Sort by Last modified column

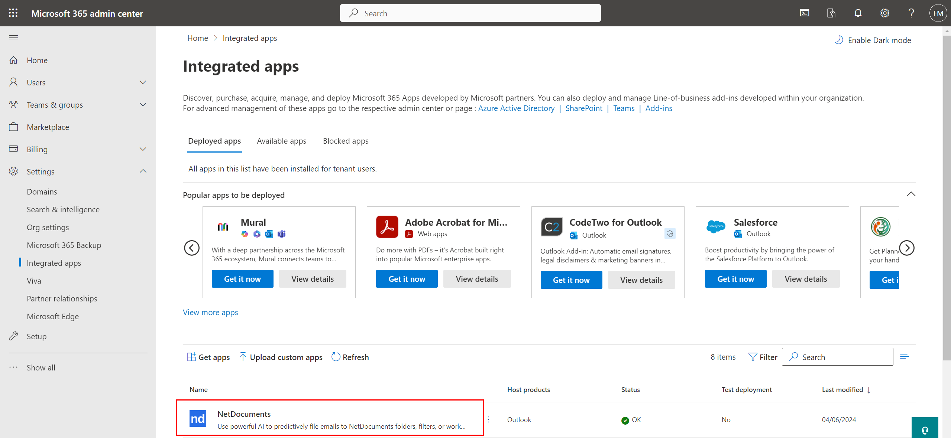click(846, 390)
